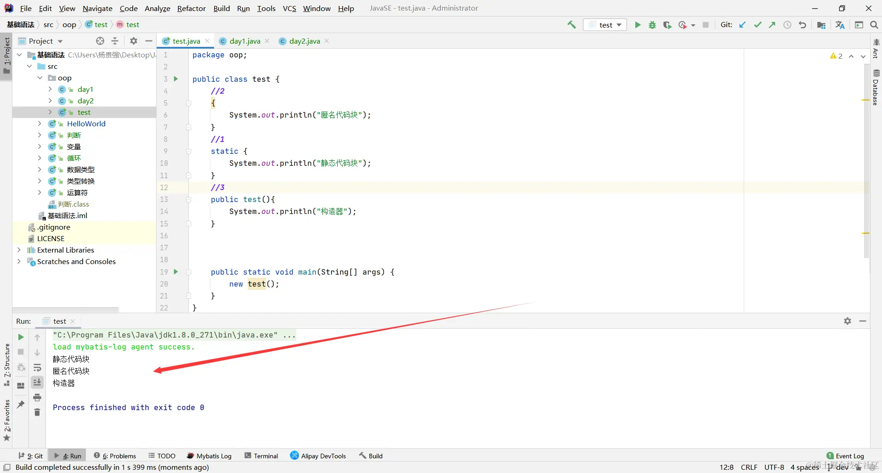The height and width of the screenshot is (473, 882).
Task: Switch to day1.java editor tab
Action: pyautogui.click(x=245, y=41)
